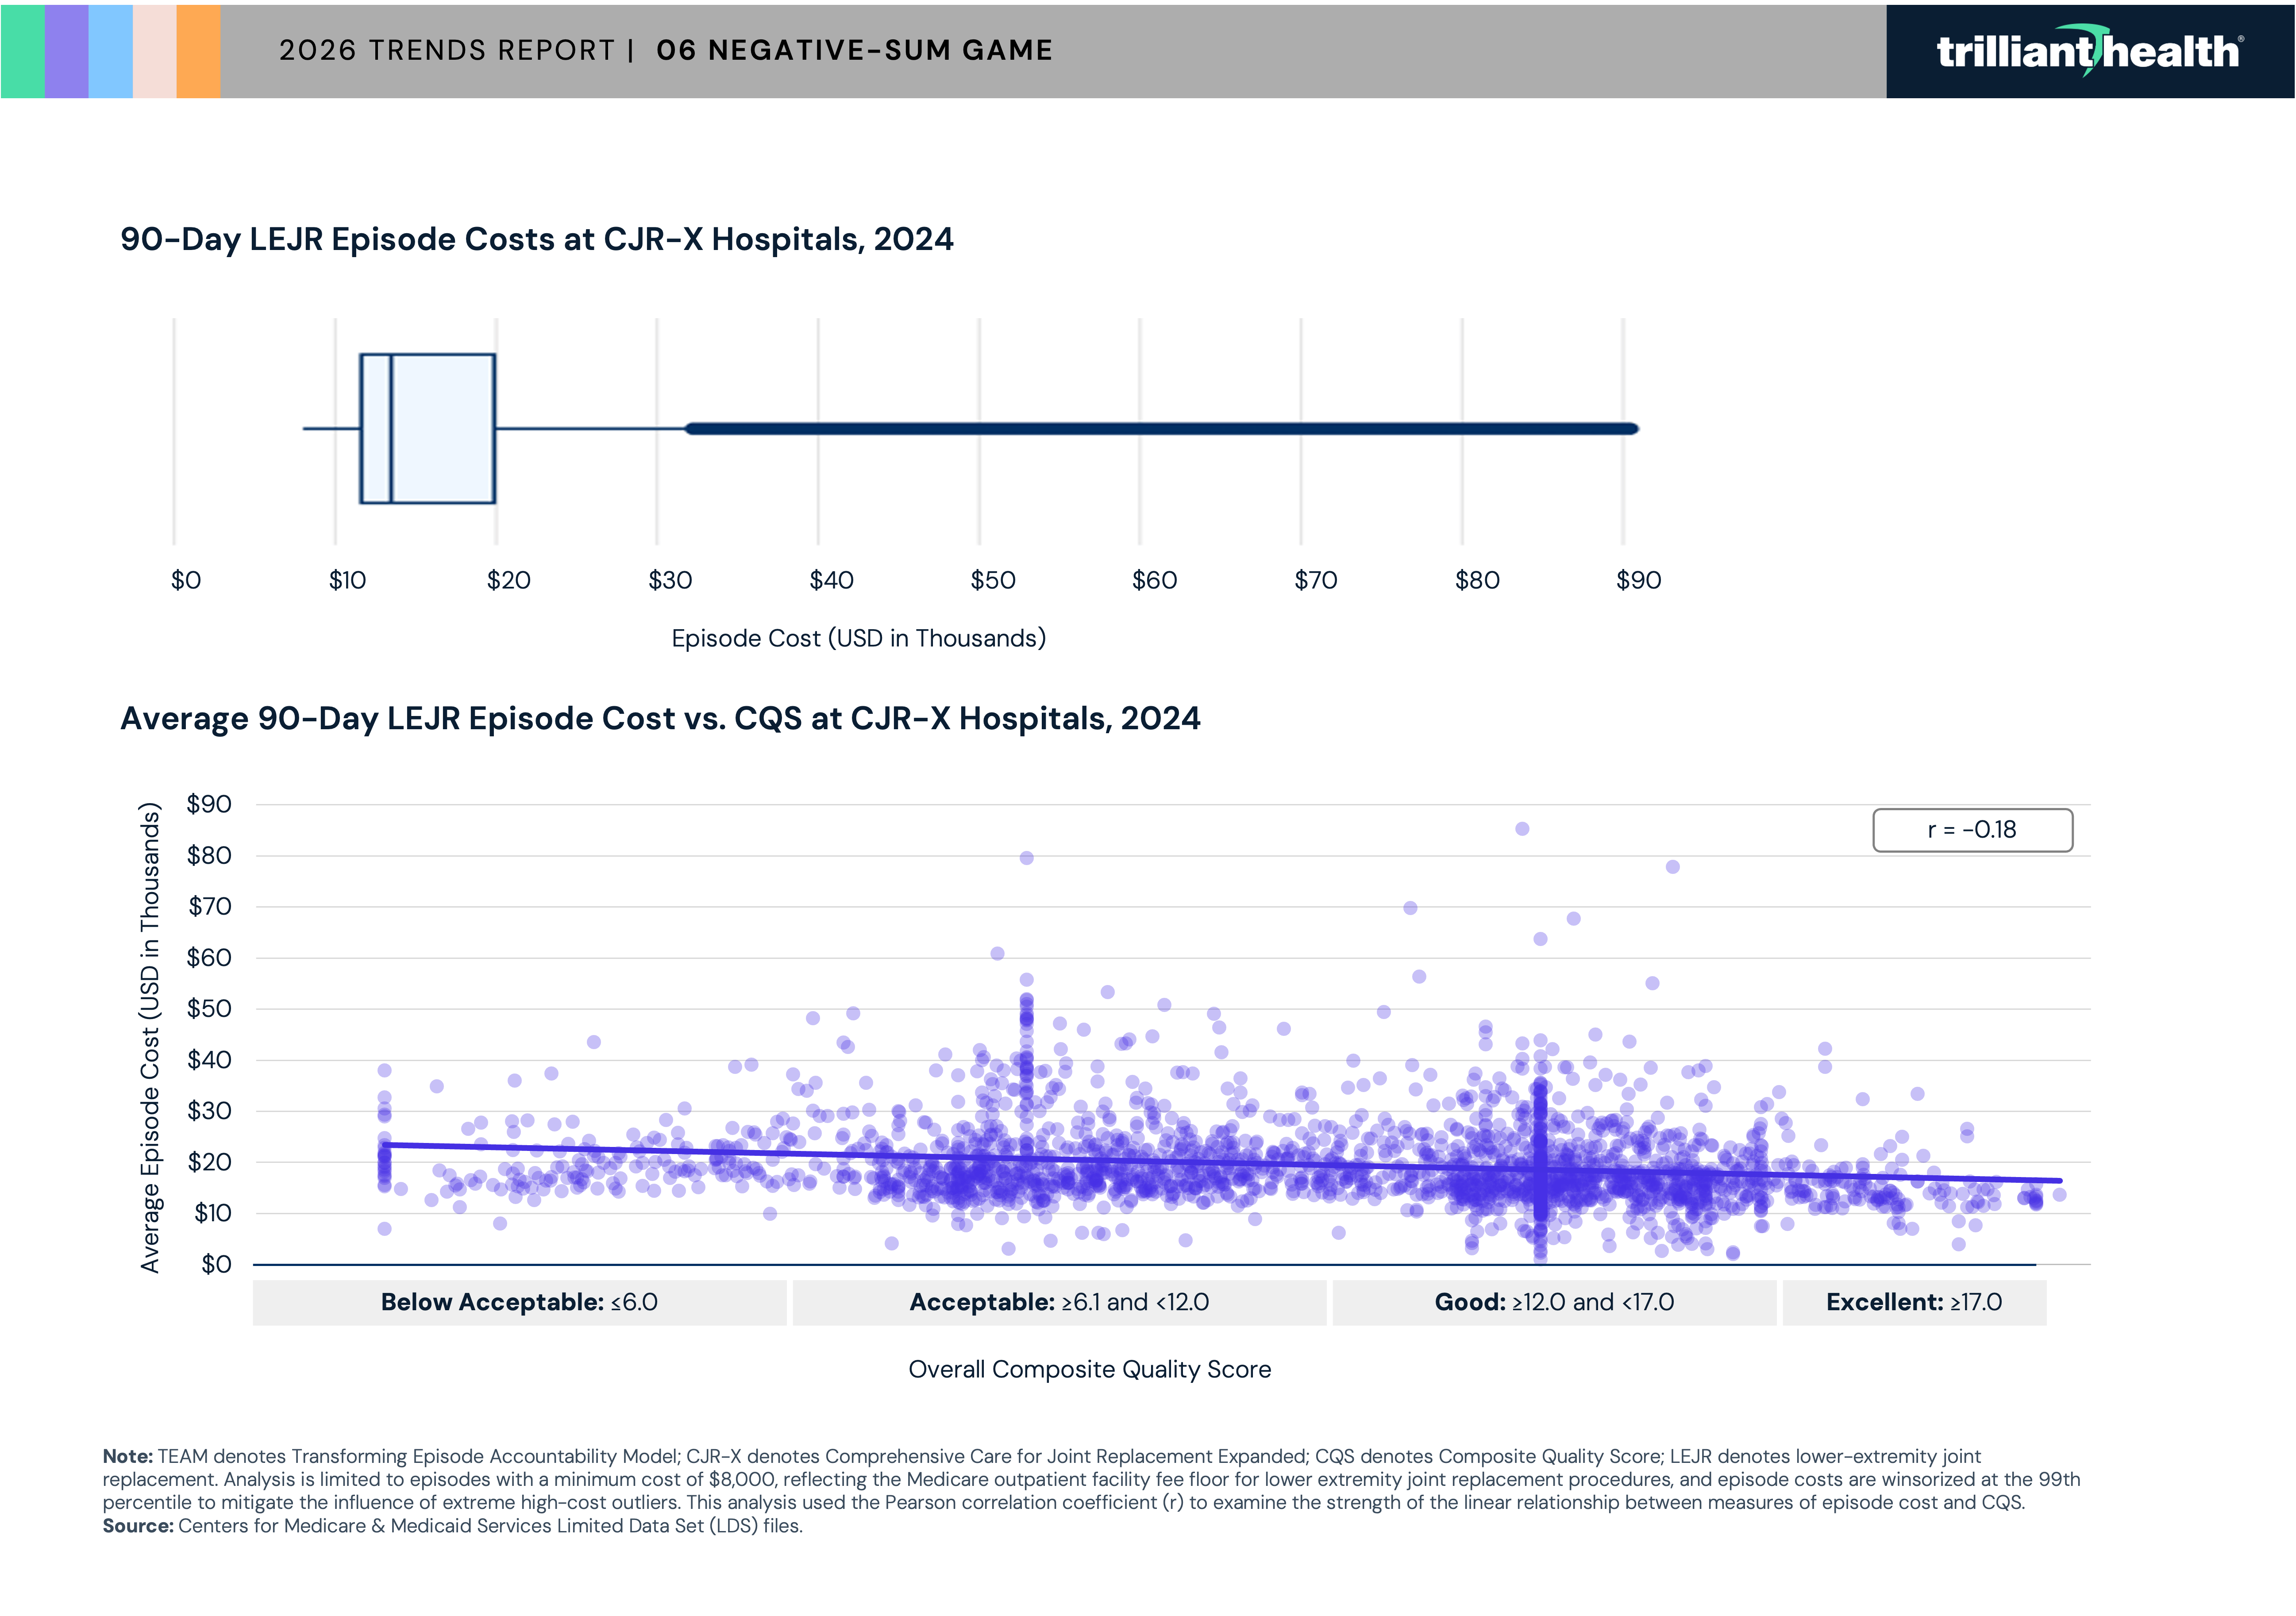Viewport: 2296px width, 1616px height.
Task: Click the green color block in header
Action: (x=22, y=51)
